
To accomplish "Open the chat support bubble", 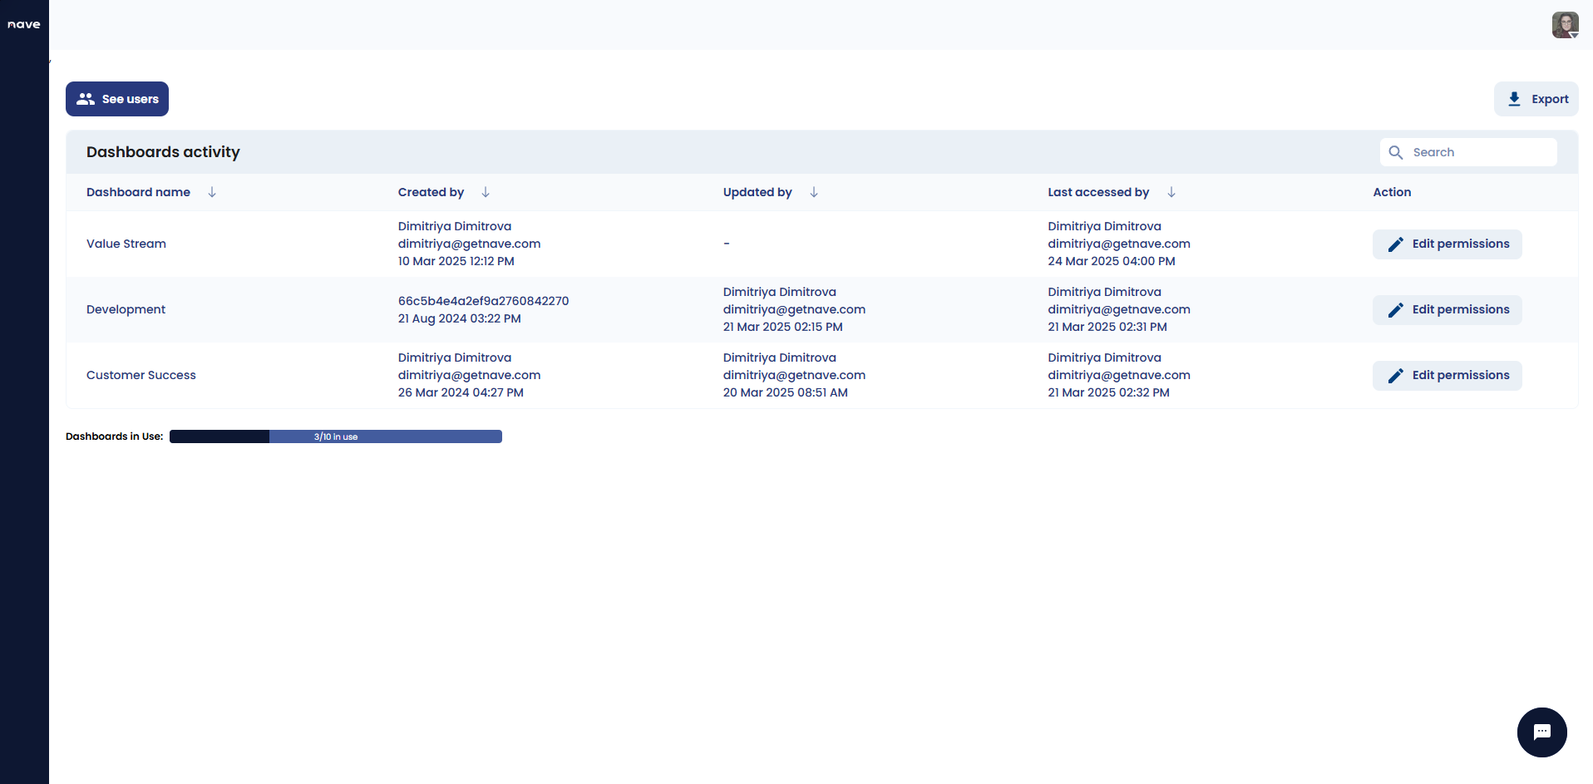I will coord(1541,732).
